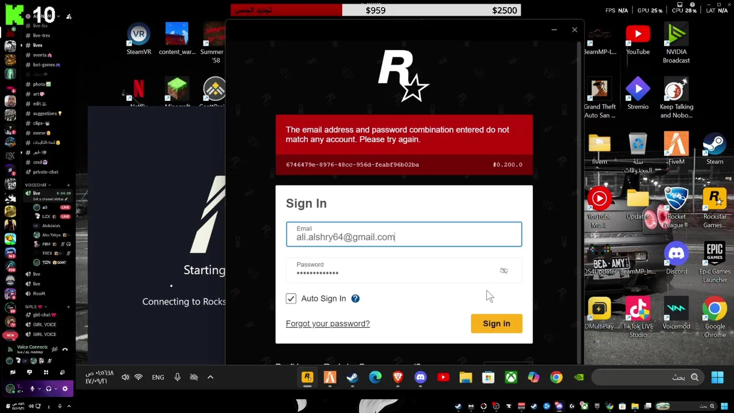Share screen from Discord voice panel
This screenshot has width=734, height=413.
tap(29, 372)
